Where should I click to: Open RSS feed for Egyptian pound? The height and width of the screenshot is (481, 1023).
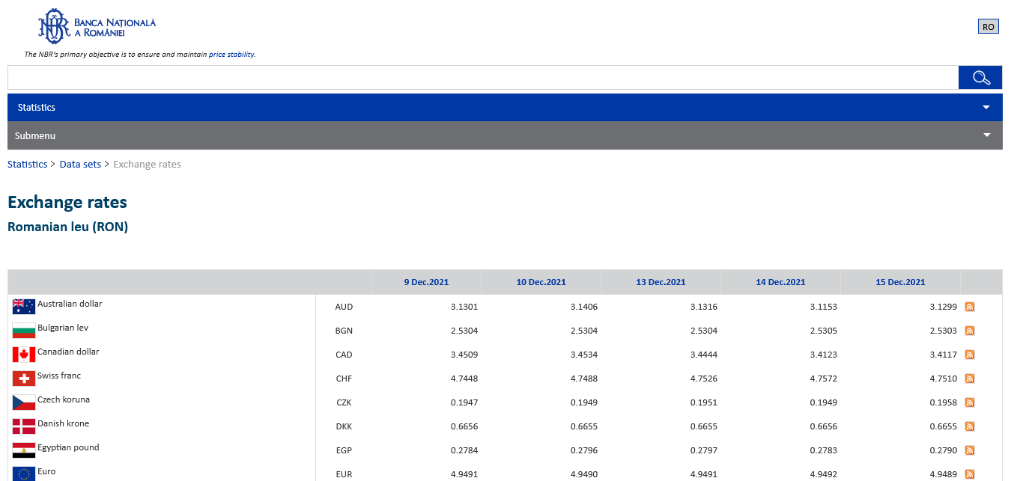point(970,450)
